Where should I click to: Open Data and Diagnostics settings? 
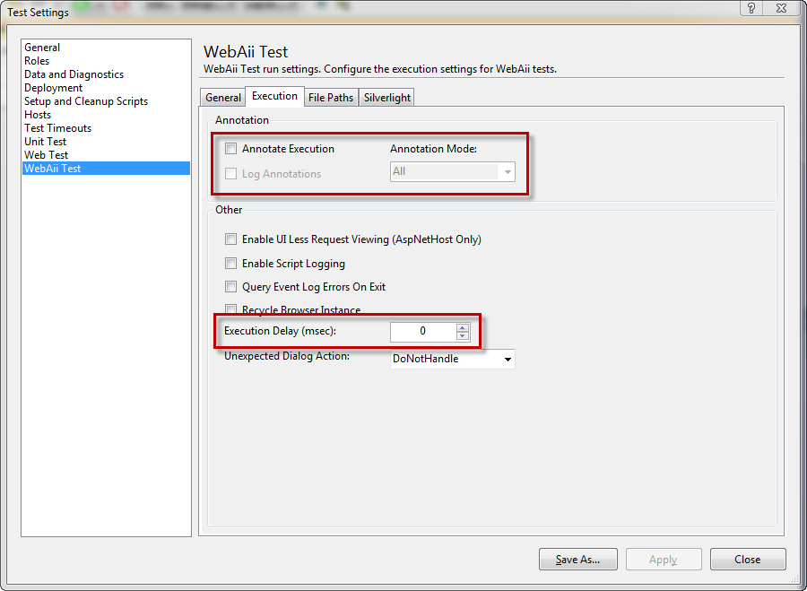[74, 74]
